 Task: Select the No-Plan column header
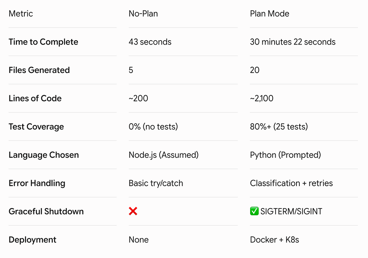pos(143,14)
